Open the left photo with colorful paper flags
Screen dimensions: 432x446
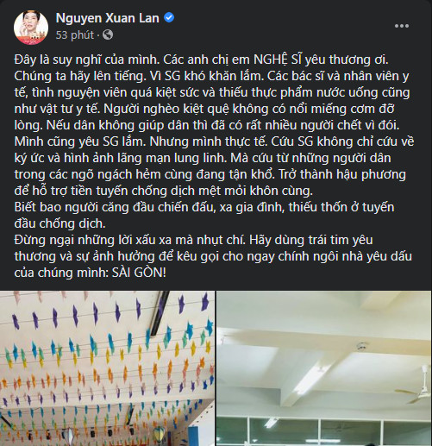(107, 368)
